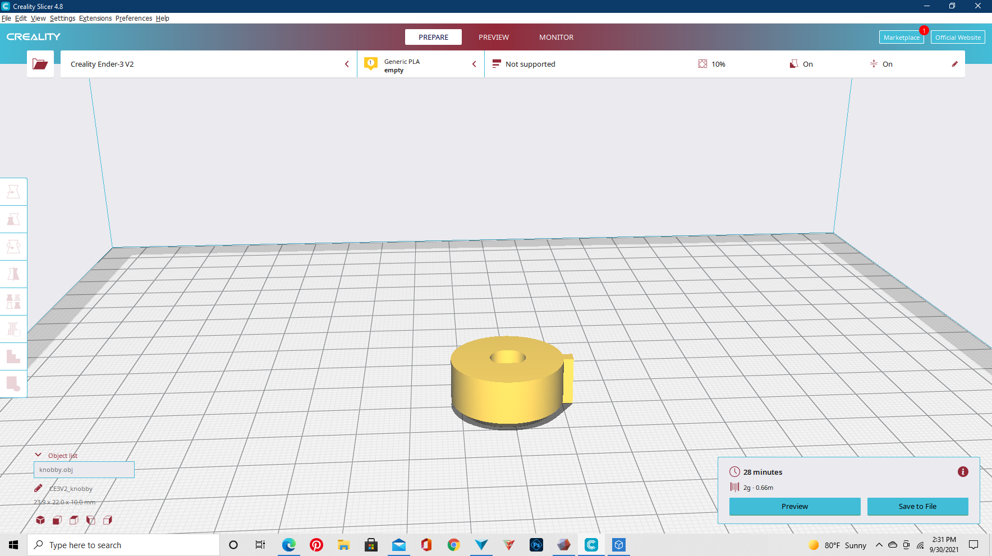The image size is (992, 556).
Task: Open the Extensions menu
Action: point(95,18)
